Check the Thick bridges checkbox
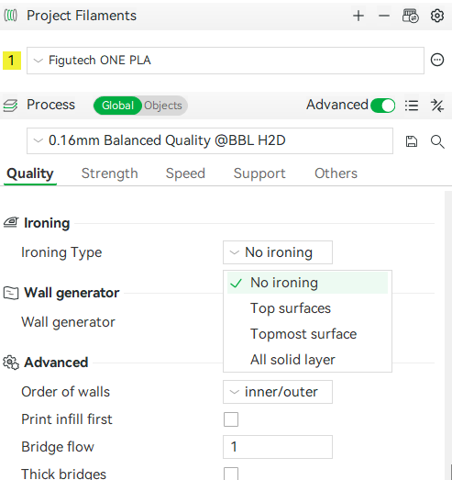Image resolution: width=452 pixels, height=480 pixels. coord(231,474)
